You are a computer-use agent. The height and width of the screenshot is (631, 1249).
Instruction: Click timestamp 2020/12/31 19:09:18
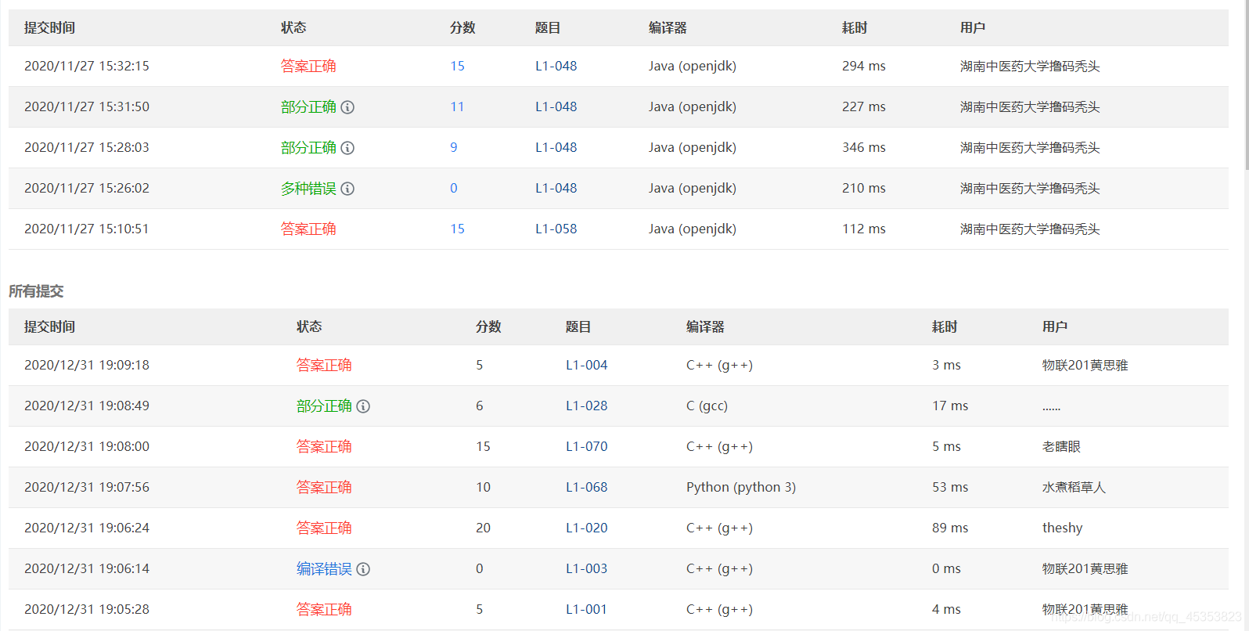point(87,365)
